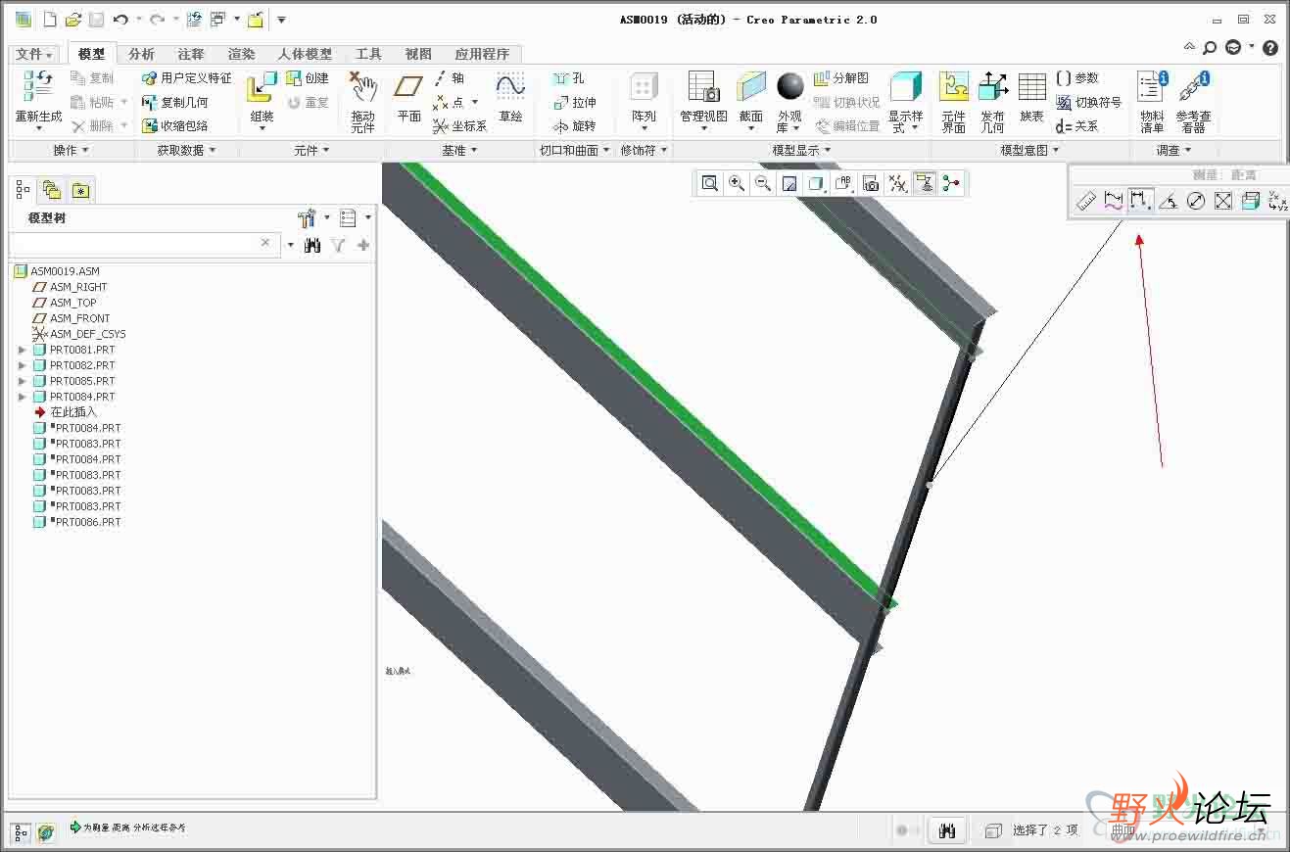Switch to the folder browser navigator tab

[52, 190]
